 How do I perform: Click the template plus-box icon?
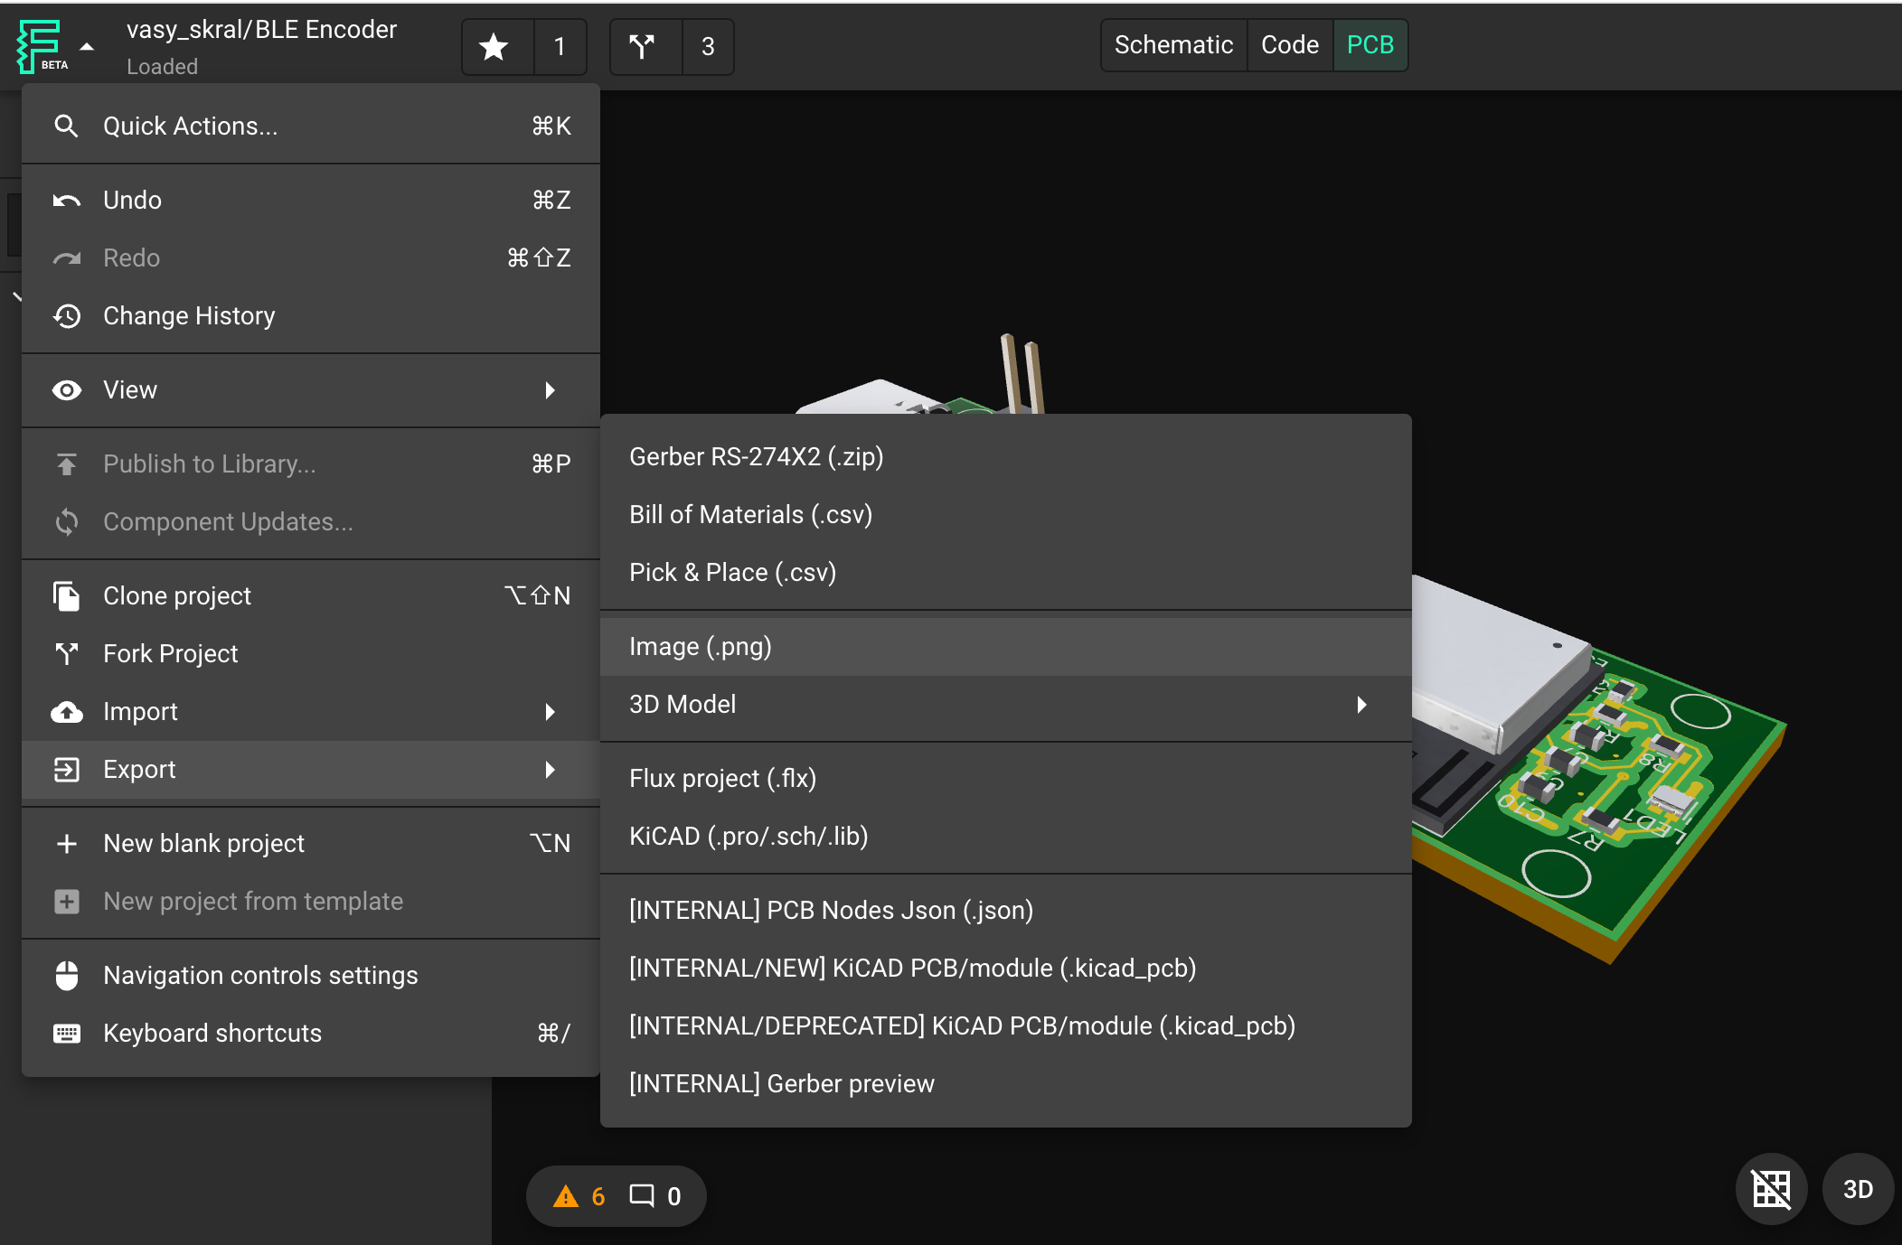click(x=66, y=902)
